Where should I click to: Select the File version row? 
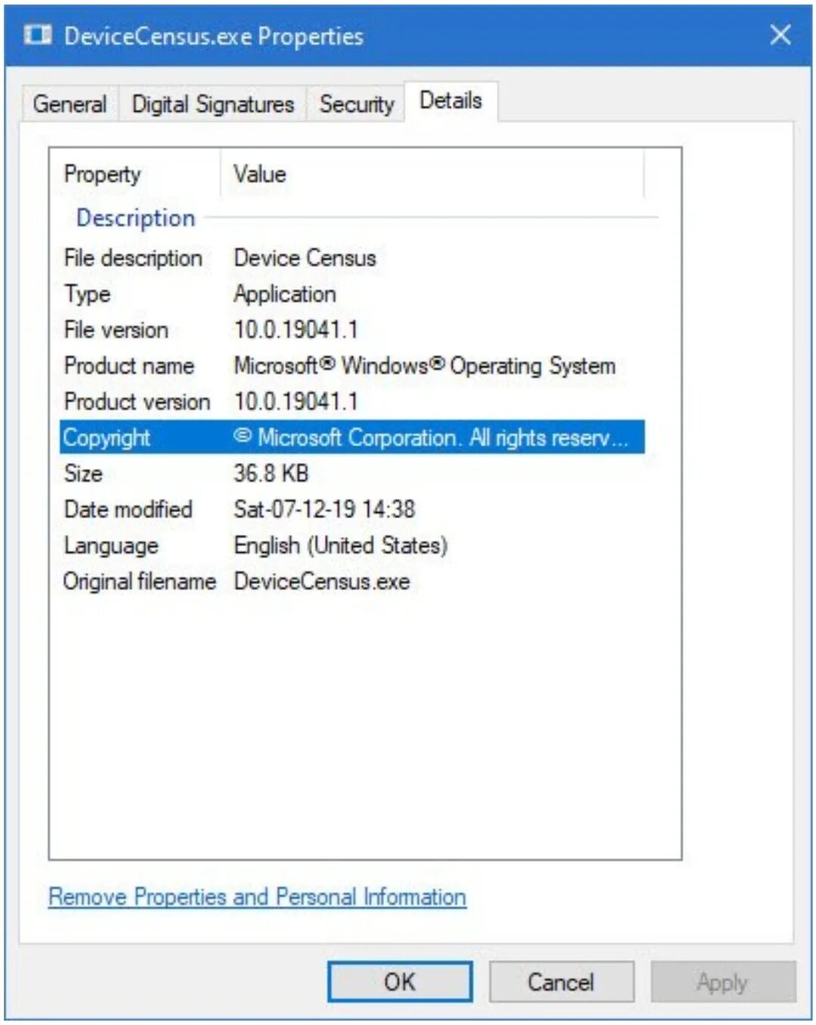[352, 329]
